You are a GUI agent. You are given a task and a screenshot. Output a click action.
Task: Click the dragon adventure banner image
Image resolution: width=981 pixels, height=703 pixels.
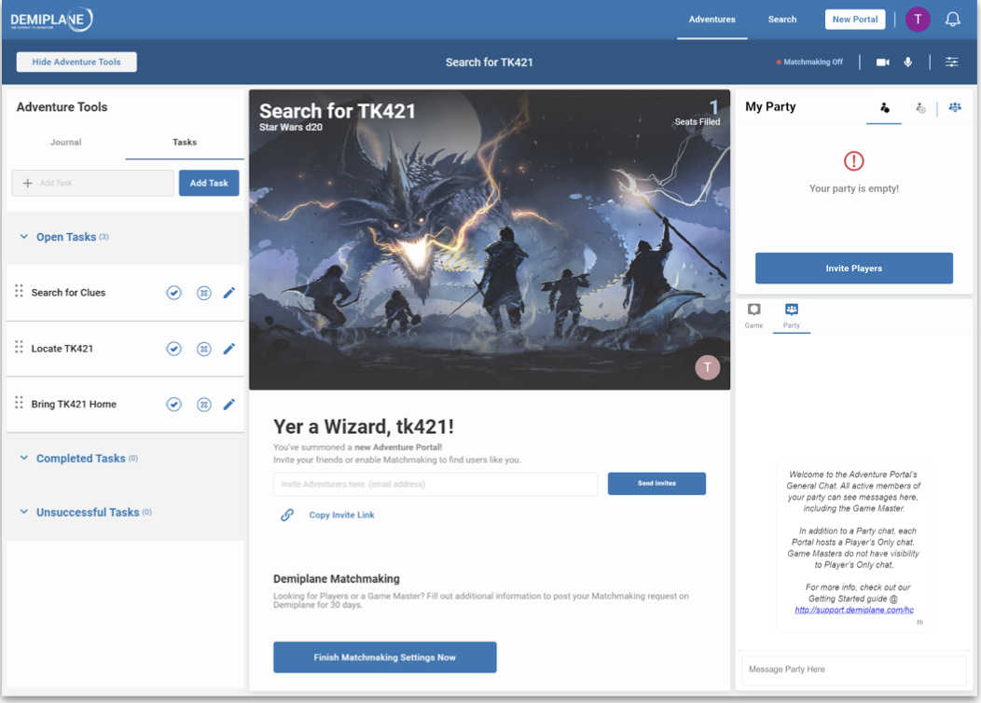pyautogui.click(x=490, y=240)
